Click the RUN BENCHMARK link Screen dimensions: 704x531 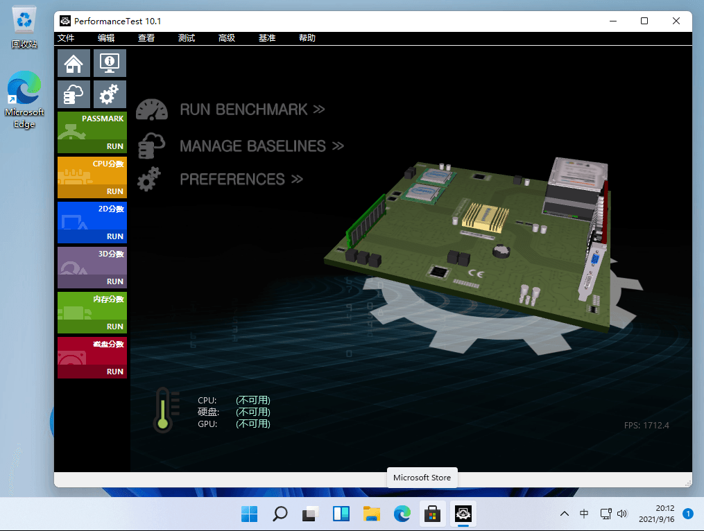click(252, 110)
